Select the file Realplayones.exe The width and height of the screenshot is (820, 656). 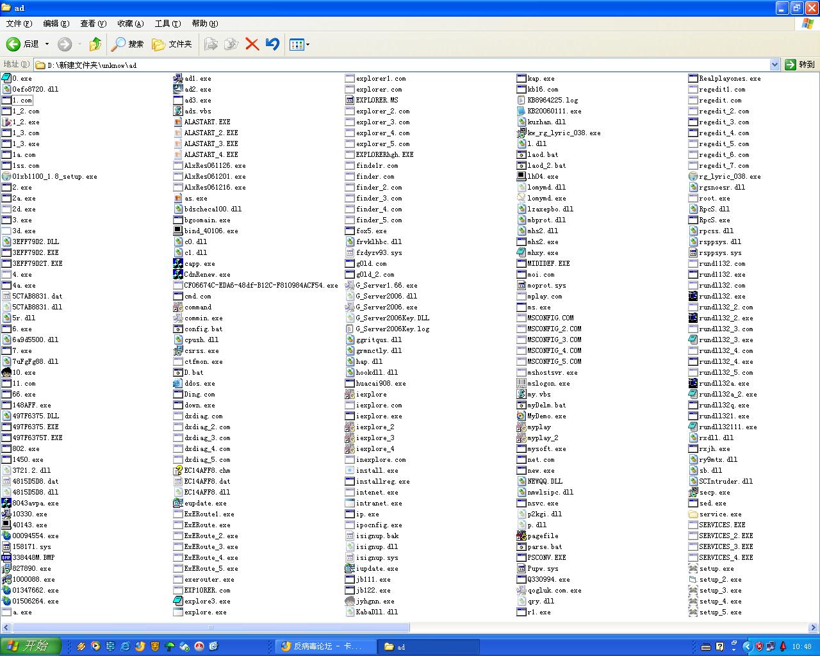[730, 79]
